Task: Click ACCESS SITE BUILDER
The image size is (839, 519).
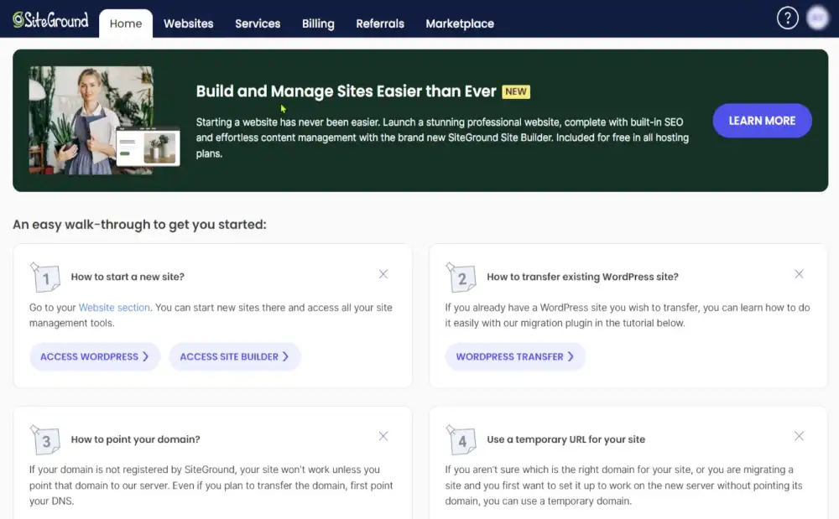Action: click(235, 356)
